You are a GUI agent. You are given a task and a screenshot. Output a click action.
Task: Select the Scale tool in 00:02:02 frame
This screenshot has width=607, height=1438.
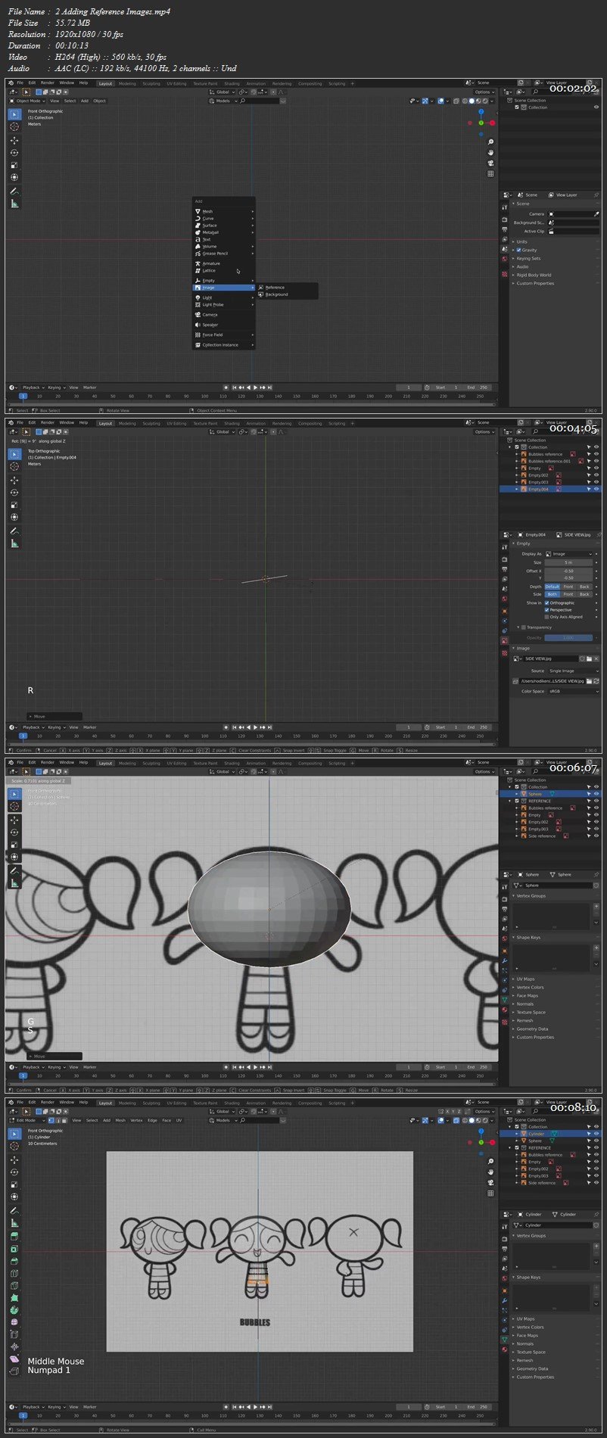coord(14,165)
